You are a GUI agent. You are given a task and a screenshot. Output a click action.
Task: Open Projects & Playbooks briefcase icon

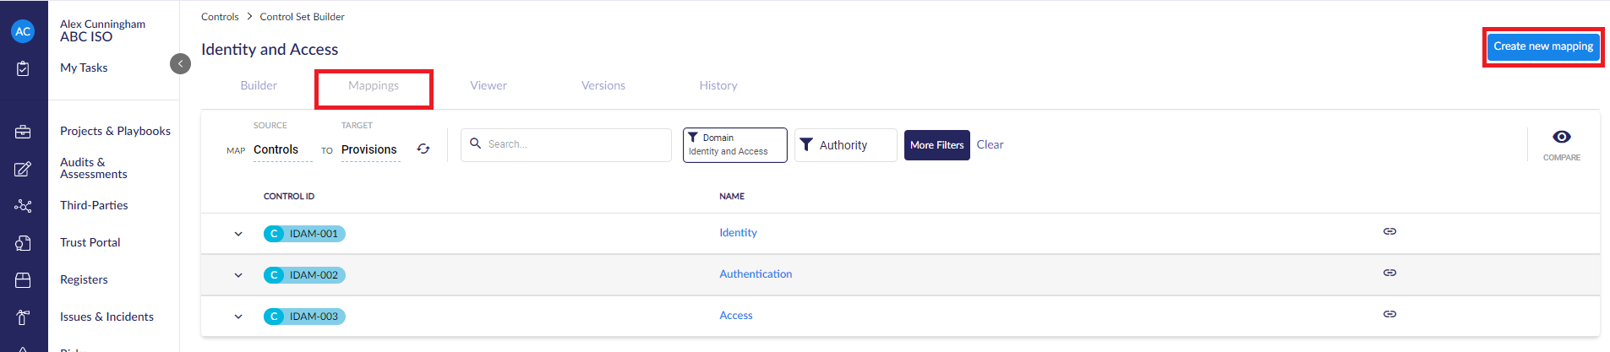pyautogui.click(x=23, y=132)
